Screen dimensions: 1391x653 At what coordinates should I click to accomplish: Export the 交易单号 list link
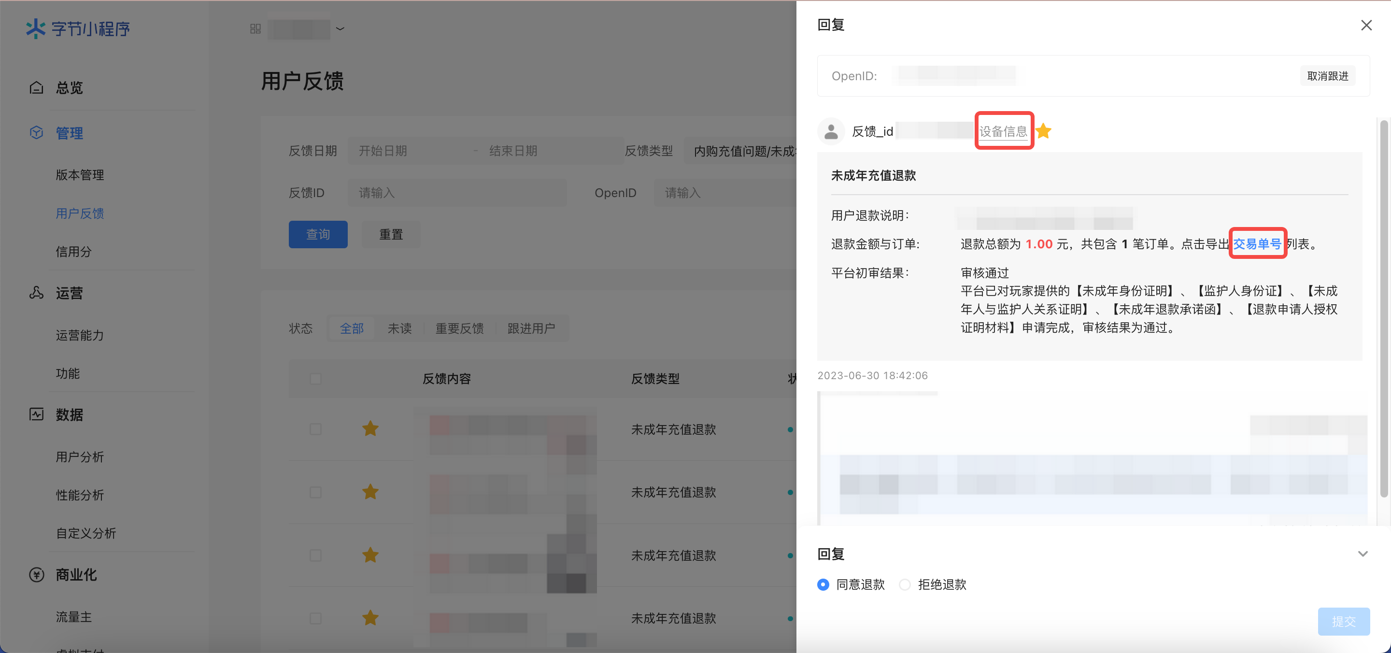pyautogui.click(x=1257, y=243)
